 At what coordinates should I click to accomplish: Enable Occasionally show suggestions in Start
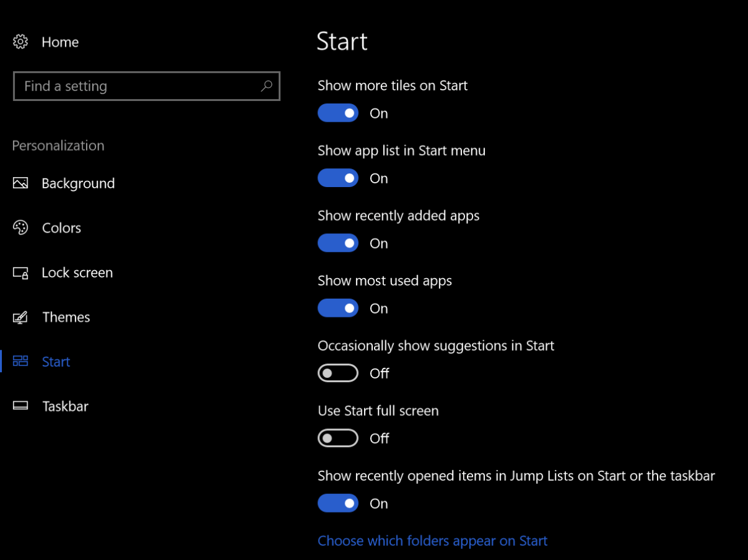[x=338, y=373]
